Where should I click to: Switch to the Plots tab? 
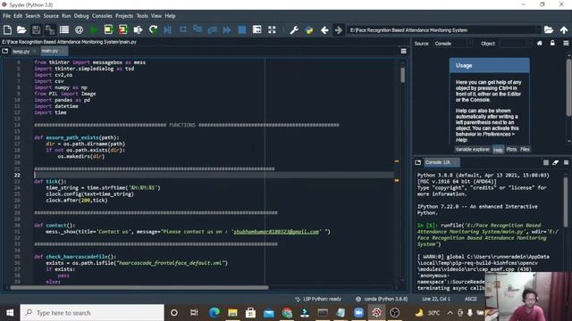click(511, 149)
